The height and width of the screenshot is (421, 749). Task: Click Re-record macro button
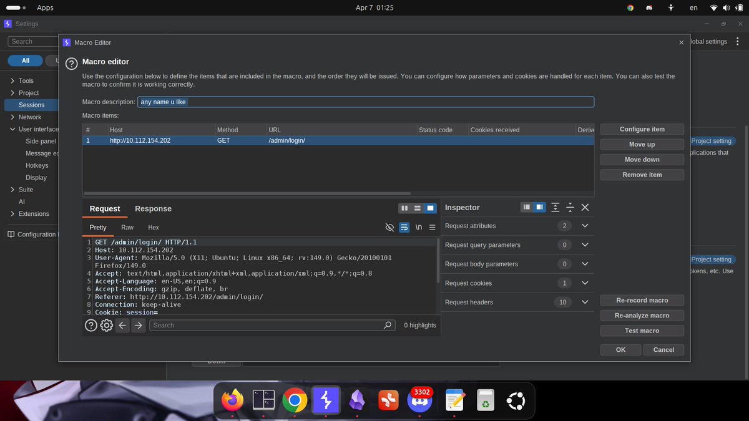coord(642,300)
